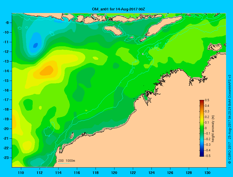Click the '-14' latitude axis label
The height and width of the screenshot is (177, 233).
pos(6,71)
